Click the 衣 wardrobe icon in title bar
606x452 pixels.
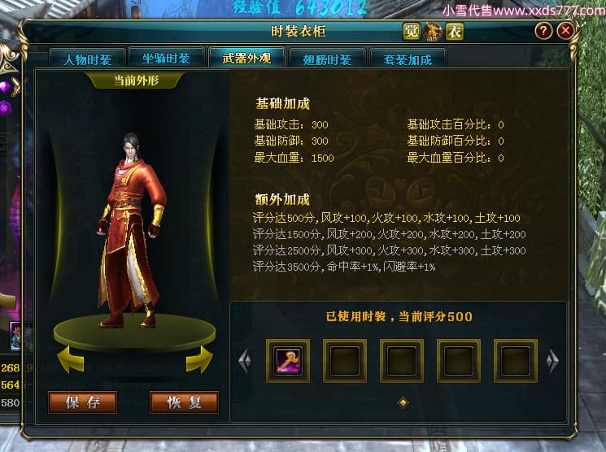[455, 31]
